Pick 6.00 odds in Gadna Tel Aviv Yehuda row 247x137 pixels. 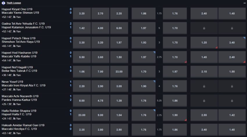click(119, 28)
